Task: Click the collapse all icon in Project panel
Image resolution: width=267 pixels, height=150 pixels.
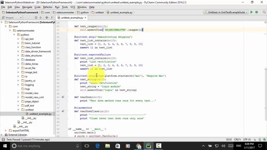Action: (x=40, y=17)
